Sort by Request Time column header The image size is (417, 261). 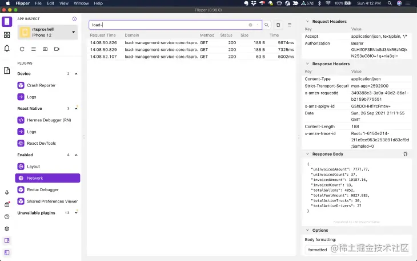103,35
